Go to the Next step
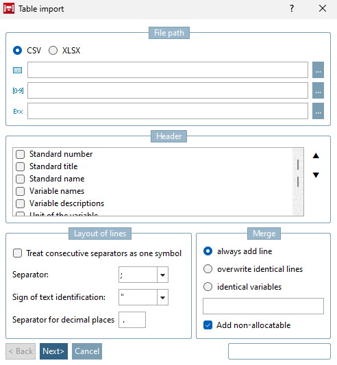Image resolution: width=337 pixels, height=365 pixels. point(53,351)
